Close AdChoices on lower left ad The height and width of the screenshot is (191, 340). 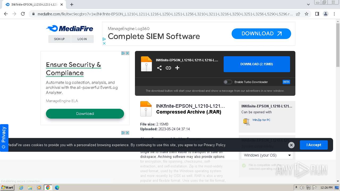(127, 133)
